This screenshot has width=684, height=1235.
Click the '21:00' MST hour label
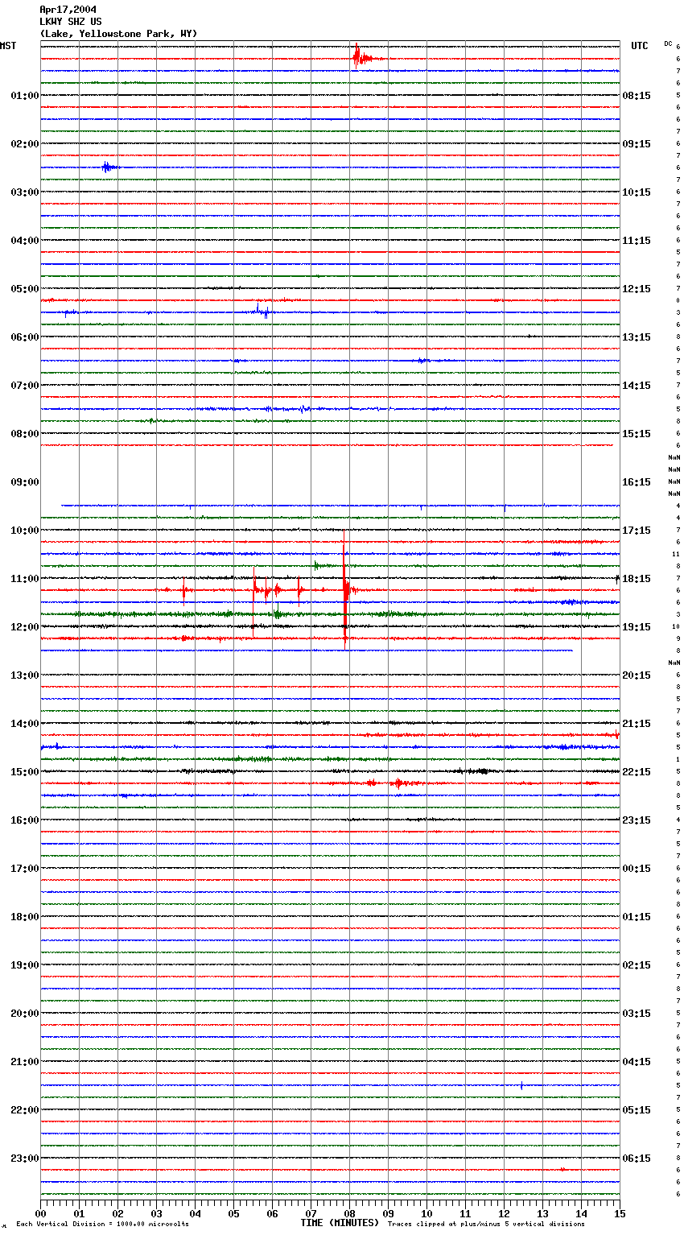pos(25,1062)
